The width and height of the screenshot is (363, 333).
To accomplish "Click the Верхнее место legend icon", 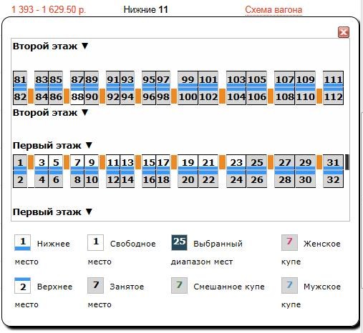I will coord(22,285).
